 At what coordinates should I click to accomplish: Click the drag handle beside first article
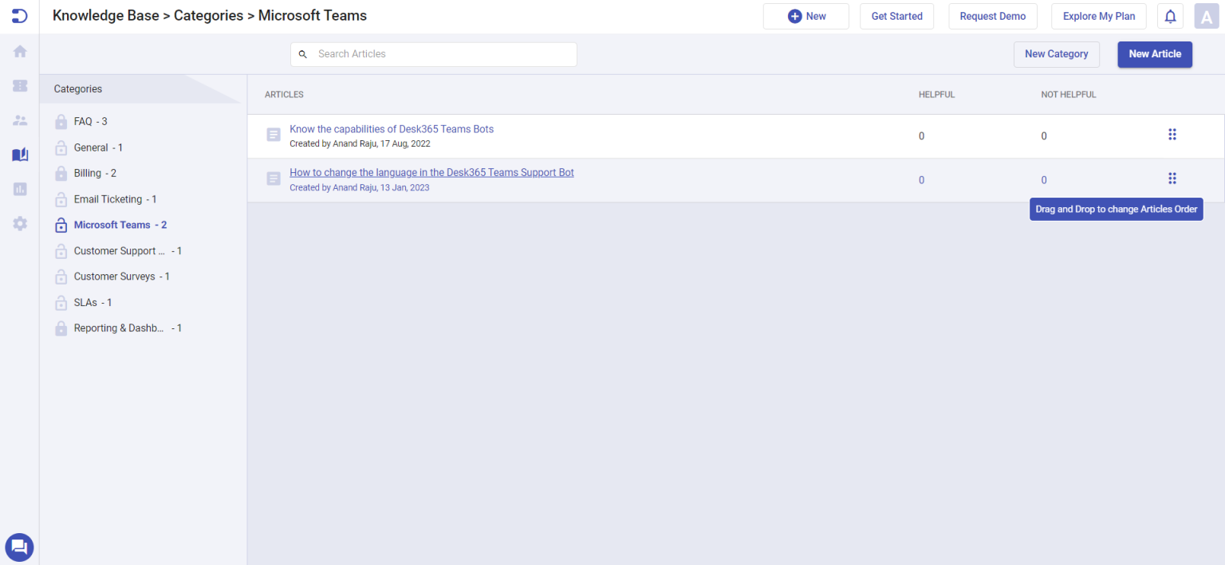pos(1172,134)
